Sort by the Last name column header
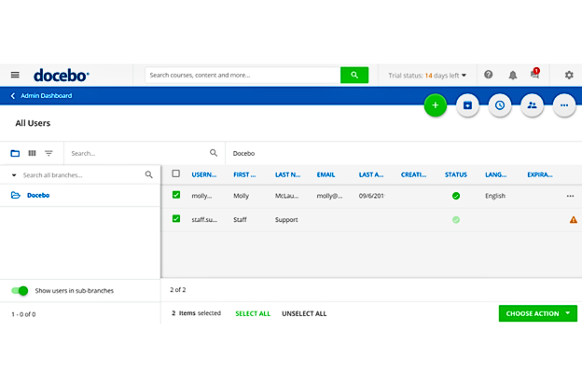 click(288, 175)
